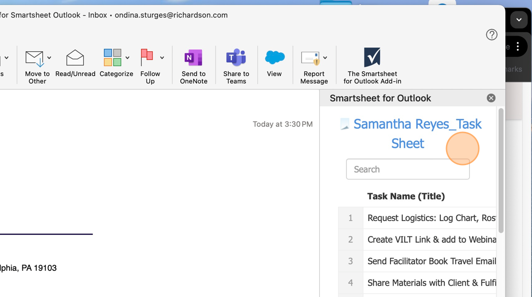Viewport: 532px width, 297px height.
Task: Expand the Follow Up dropdown arrow
Action: coord(162,57)
